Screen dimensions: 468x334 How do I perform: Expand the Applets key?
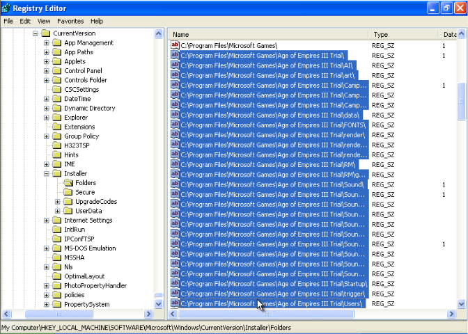pos(47,61)
